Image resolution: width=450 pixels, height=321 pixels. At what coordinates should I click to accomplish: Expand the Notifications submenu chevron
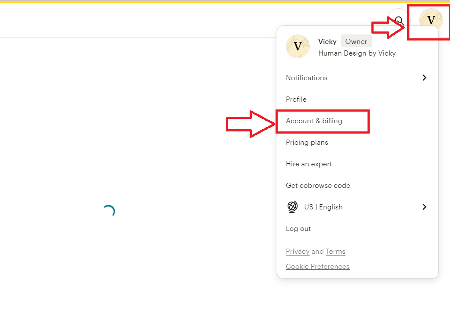(x=425, y=78)
